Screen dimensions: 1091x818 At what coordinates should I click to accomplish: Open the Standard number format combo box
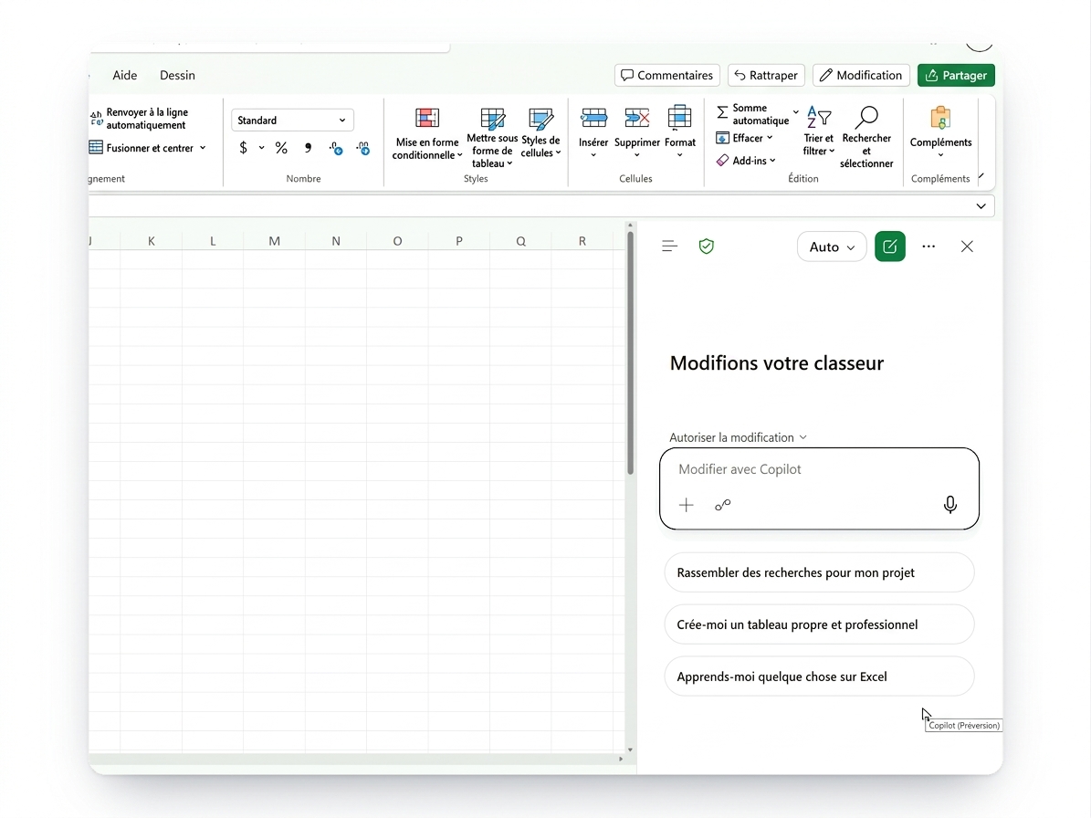pyautogui.click(x=292, y=121)
